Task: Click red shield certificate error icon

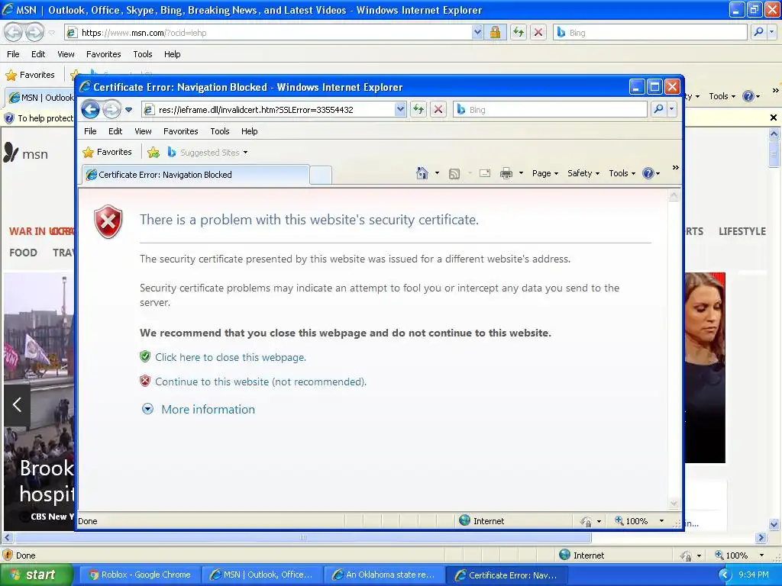Action: tap(108, 221)
